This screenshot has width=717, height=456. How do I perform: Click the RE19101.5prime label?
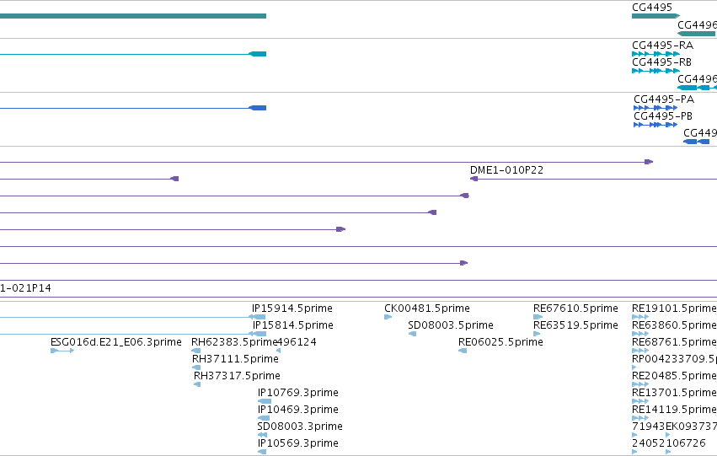675,308
